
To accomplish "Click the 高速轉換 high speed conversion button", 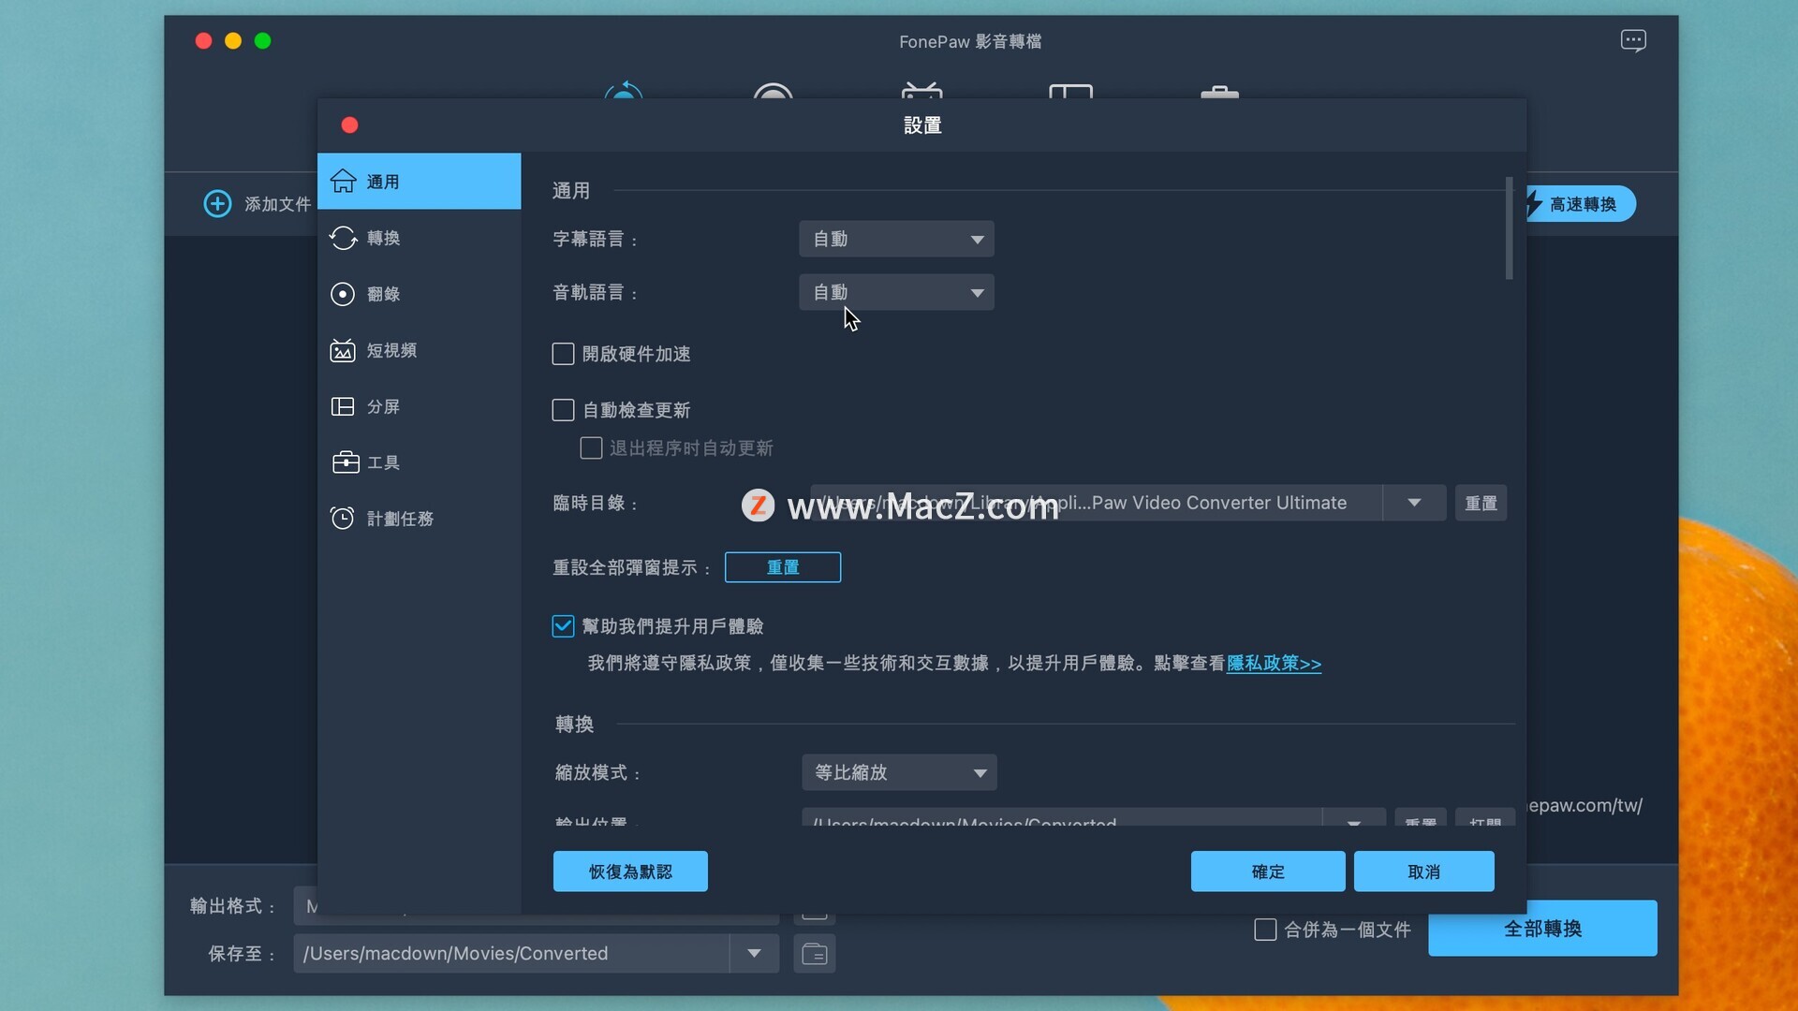I will click(x=1581, y=204).
